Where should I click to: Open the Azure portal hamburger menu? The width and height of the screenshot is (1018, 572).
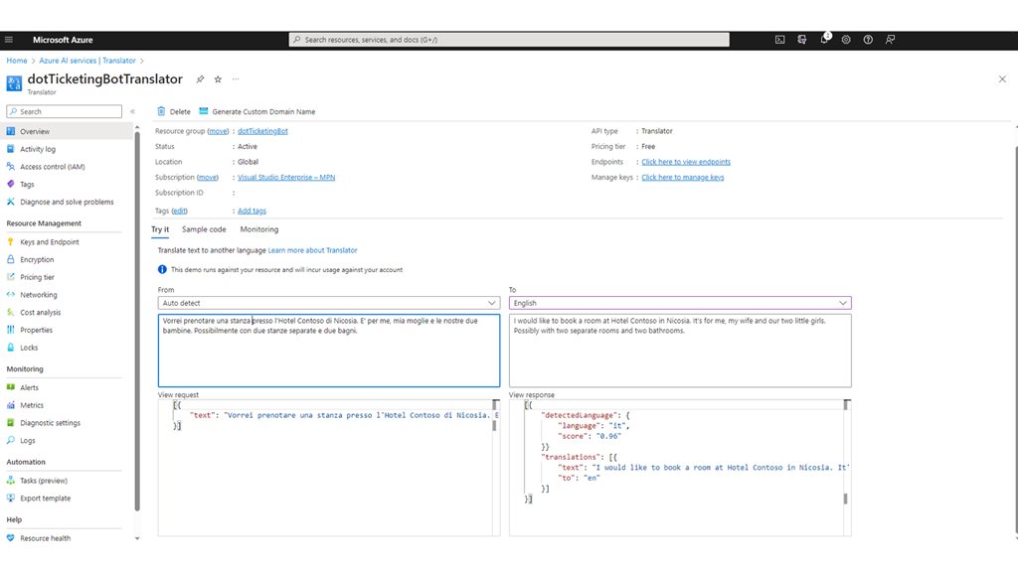[x=9, y=40]
